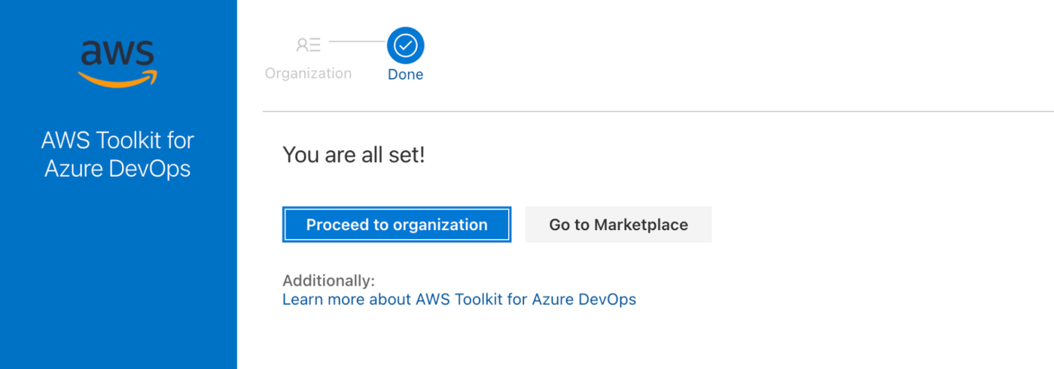Click the 'Additionally:' label text
1054x369 pixels.
[x=328, y=281]
